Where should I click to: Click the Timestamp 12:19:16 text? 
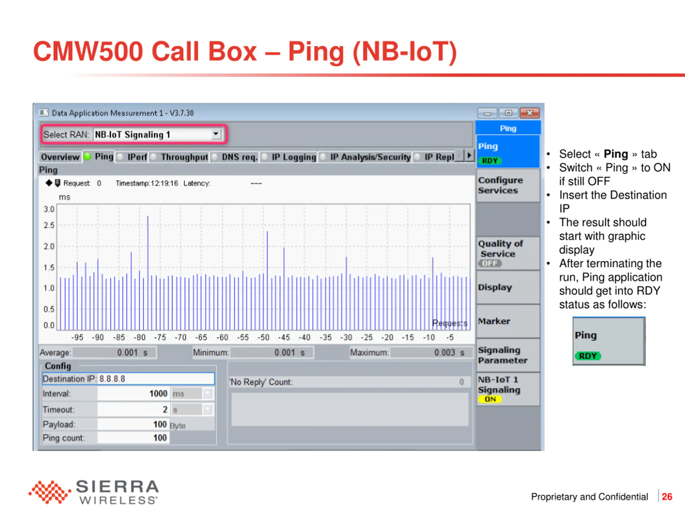147,183
